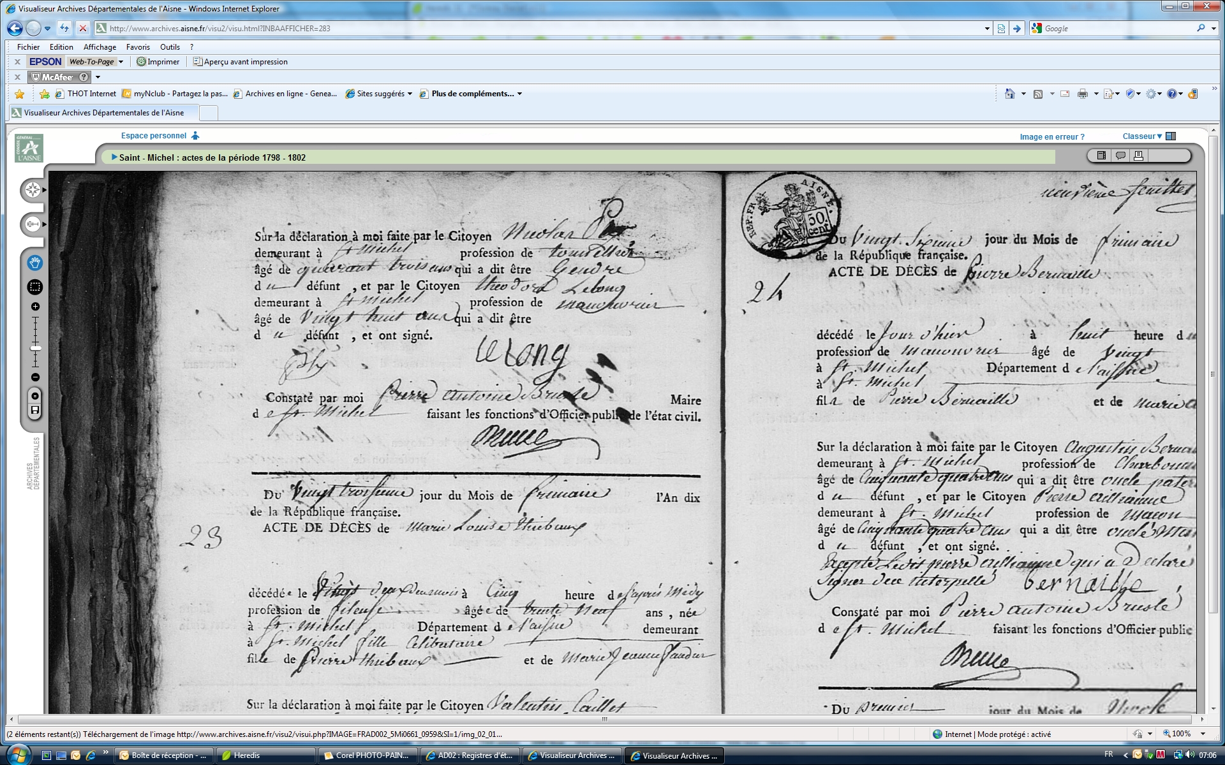Image resolution: width=1225 pixels, height=765 pixels.
Task: Select the rectangular zone selection tool
Action: coord(35,287)
